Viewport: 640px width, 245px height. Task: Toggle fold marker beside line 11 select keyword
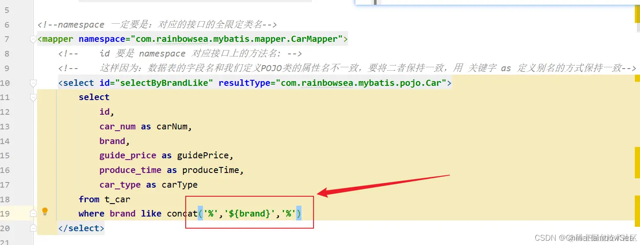tap(33, 97)
